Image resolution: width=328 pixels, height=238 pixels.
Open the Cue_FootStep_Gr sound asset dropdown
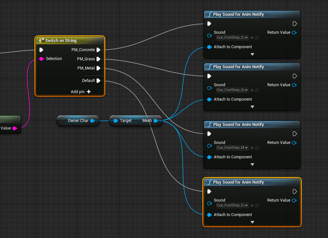232,90
